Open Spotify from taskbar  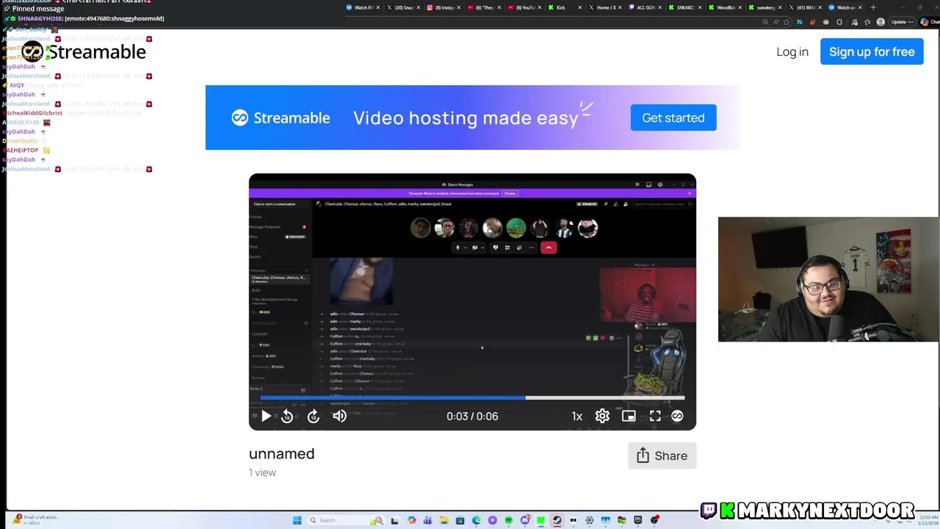click(509, 520)
